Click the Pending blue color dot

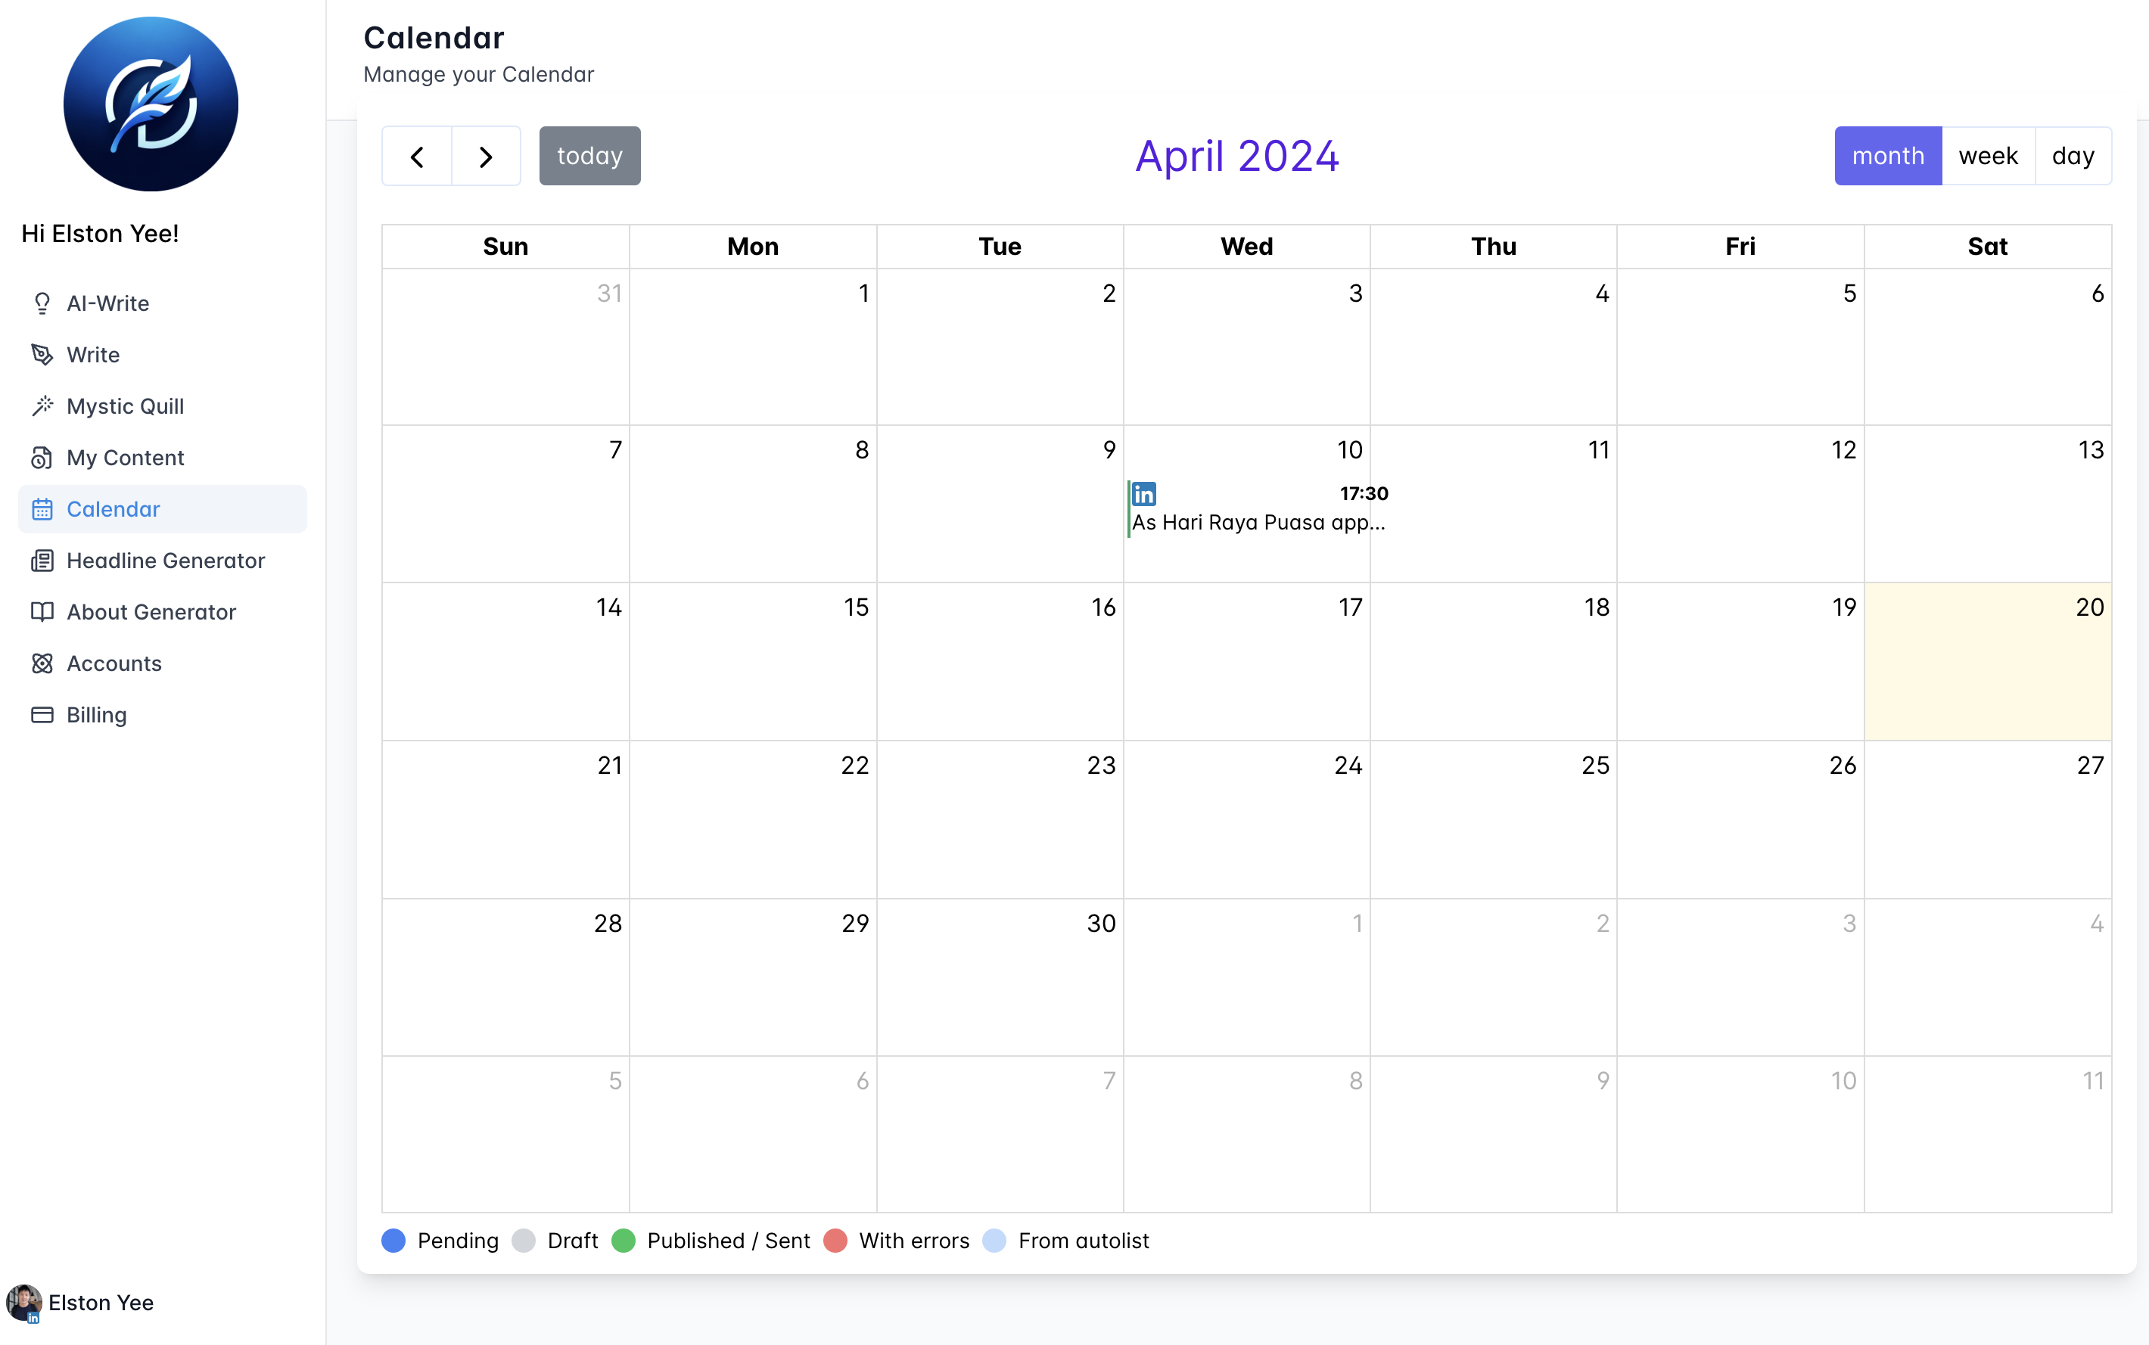(x=393, y=1240)
